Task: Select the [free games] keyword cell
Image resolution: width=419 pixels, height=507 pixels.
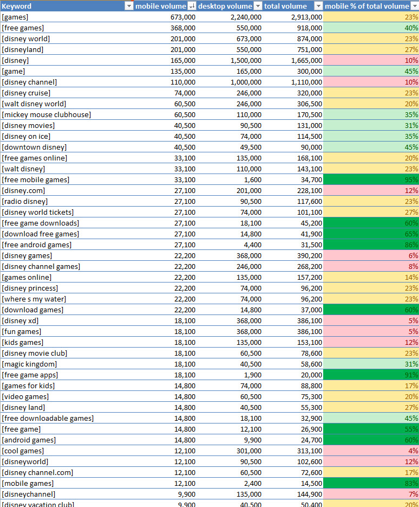Action: click(x=67, y=28)
